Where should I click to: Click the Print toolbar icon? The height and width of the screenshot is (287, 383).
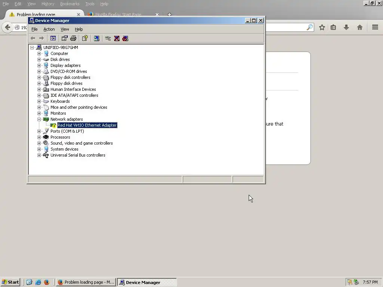[x=73, y=38]
